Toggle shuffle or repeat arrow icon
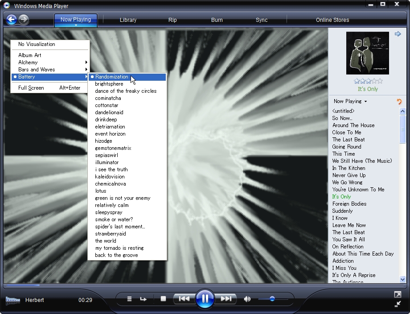The width and height of the screenshot is (410, 314). (143, 299)
